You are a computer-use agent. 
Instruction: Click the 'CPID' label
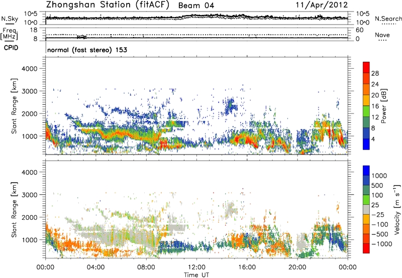coord(11,48)
